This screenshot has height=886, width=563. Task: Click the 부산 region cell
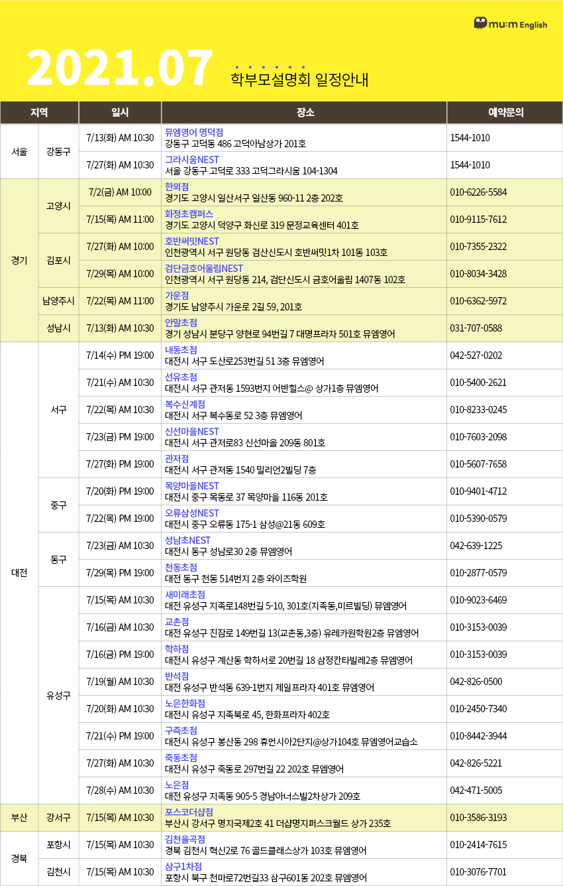point(19,818)
